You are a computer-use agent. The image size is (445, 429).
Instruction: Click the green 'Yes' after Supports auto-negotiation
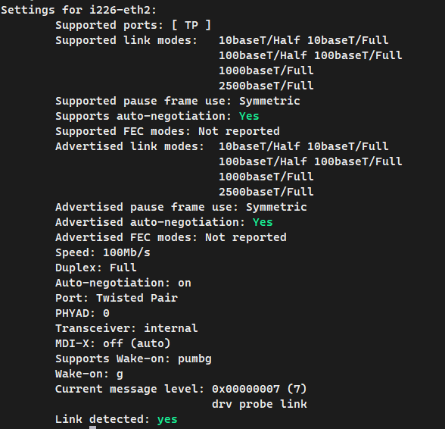(x=249, y=116)
